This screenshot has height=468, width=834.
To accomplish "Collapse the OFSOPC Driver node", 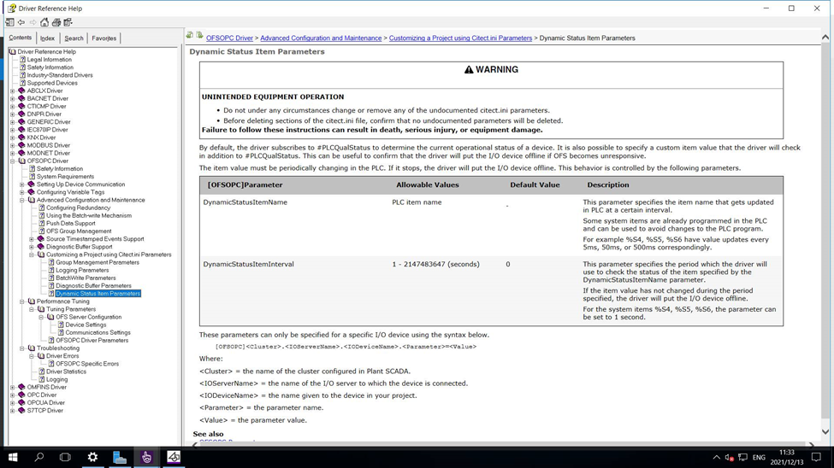I will 13,161.
